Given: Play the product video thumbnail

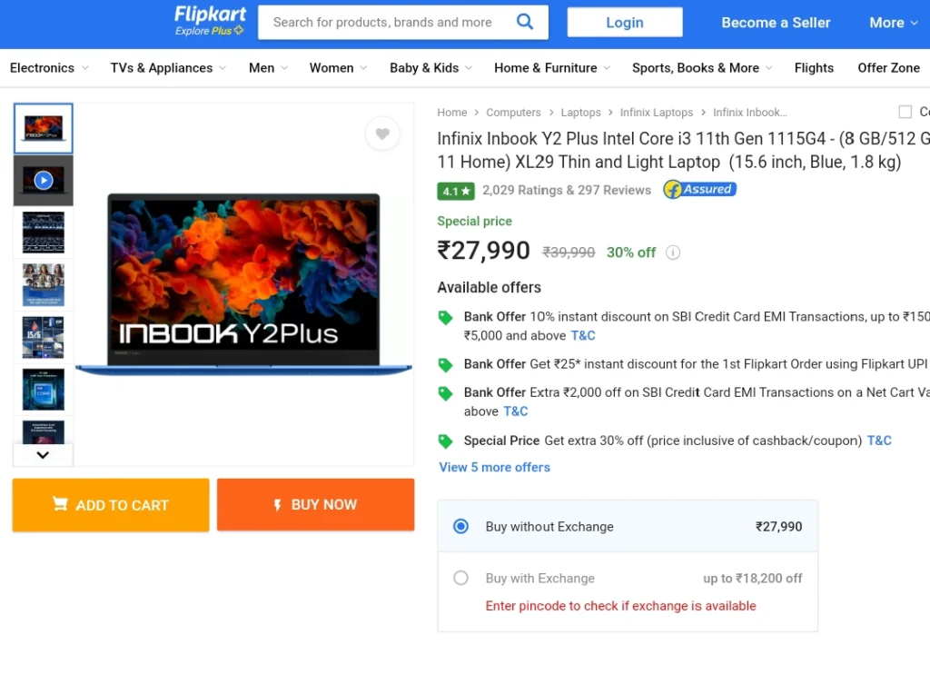Looking at the screenshot, I should (x=44, y=181).
